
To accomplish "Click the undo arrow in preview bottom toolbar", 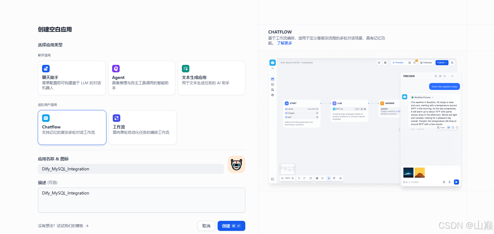I will coord(299,178).
